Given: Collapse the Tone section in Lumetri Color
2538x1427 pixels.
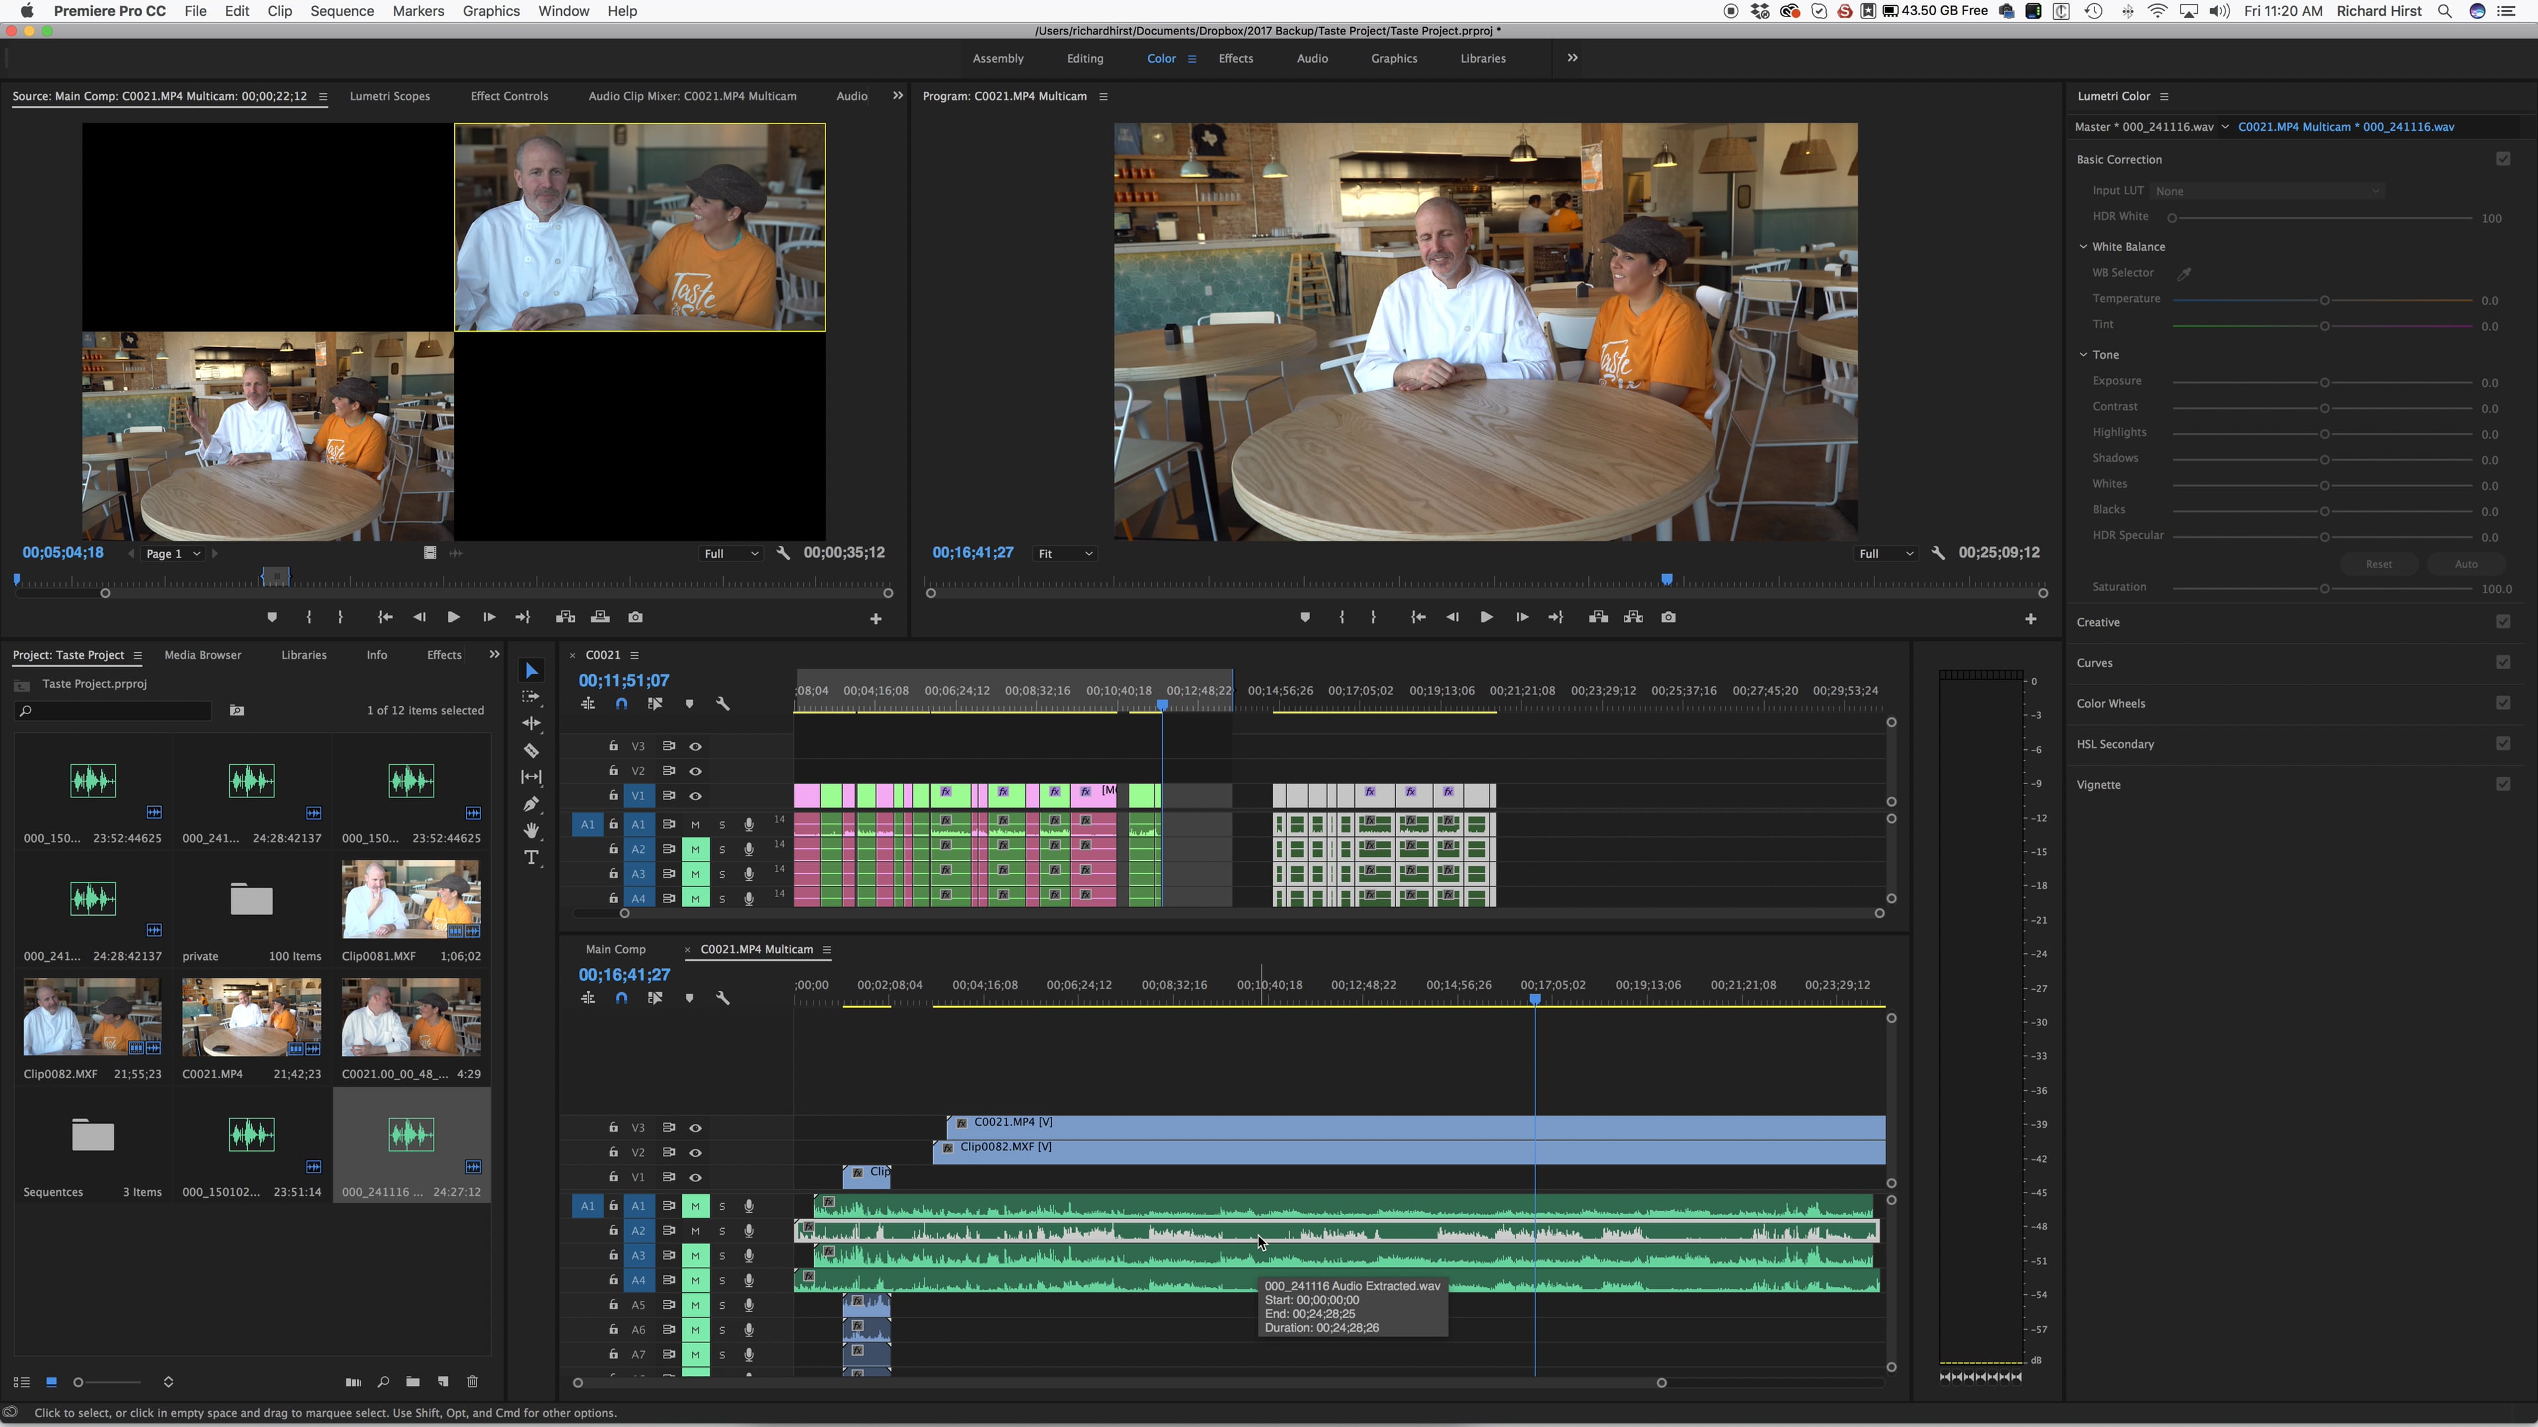Looking at the screenshot, I should pos(2084,353).
